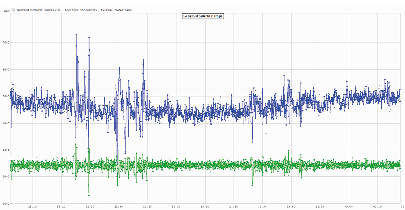Click the 22:10 time axis label
Screen dimensions: 405x210
click(32, 206)
